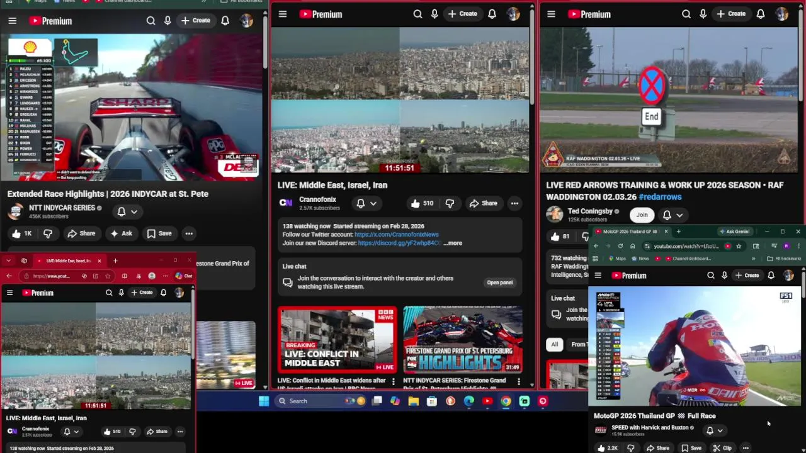Start voice search in the INDYCAR window
Viewport: 806px width, 453px height.
tap(167, 21)
